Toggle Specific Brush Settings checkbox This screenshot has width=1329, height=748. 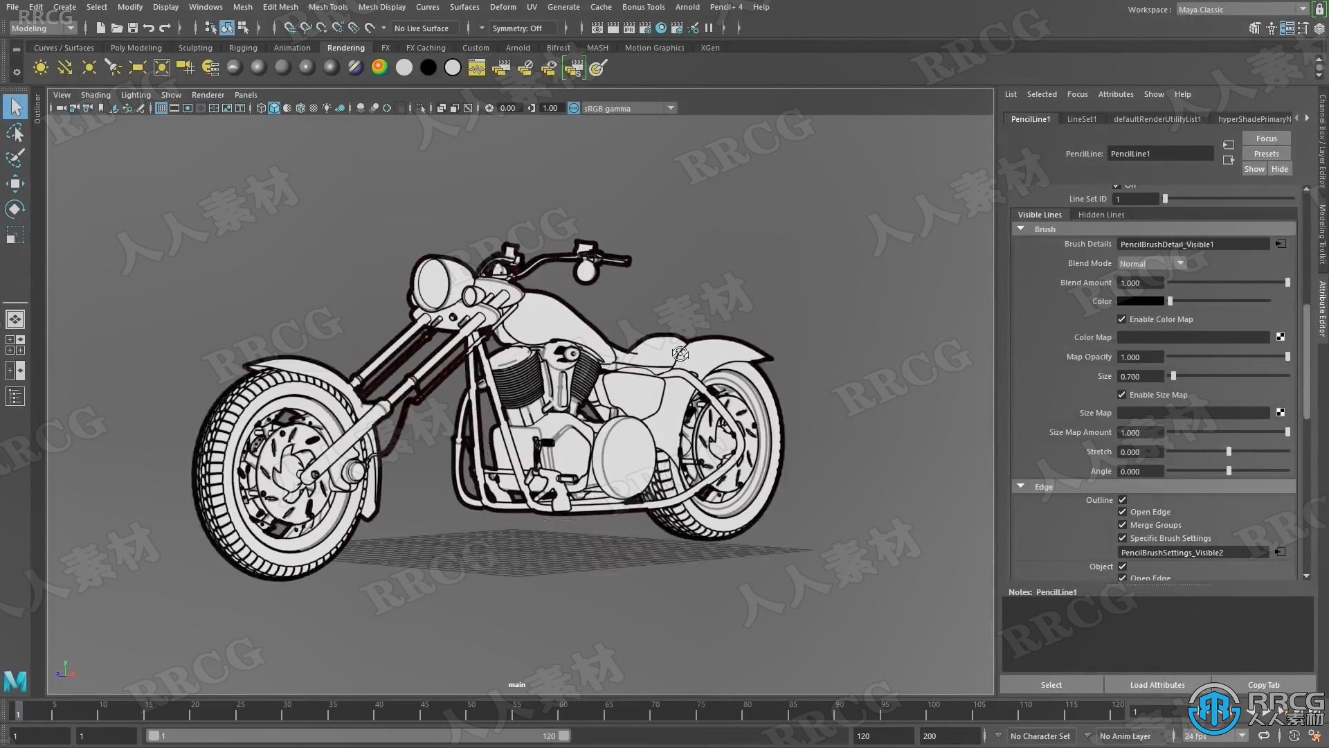(x=1122, y=538)
